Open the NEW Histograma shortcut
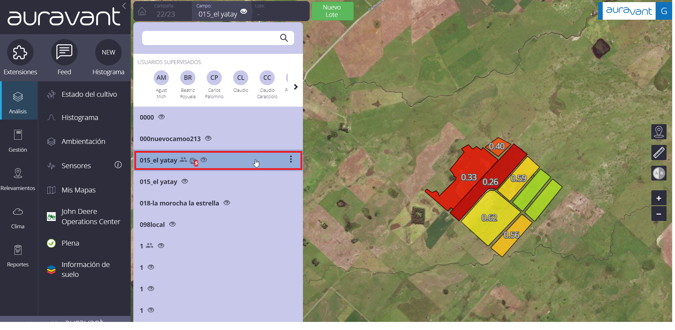 pos(108,52)
